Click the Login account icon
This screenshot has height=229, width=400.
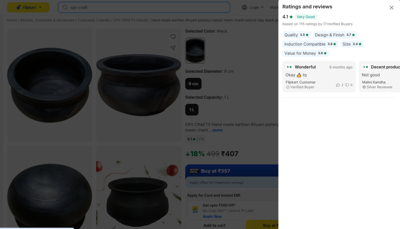coord(245,7)
